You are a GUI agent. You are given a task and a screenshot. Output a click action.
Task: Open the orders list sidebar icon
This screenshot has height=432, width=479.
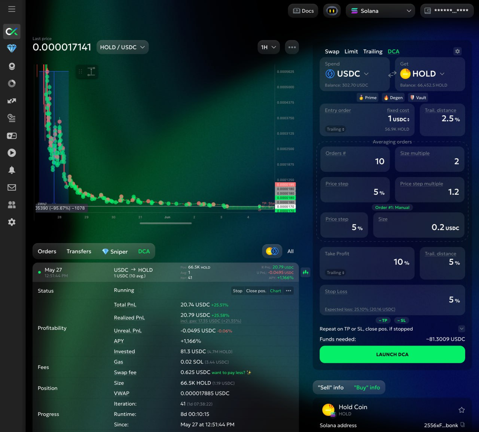12,118
